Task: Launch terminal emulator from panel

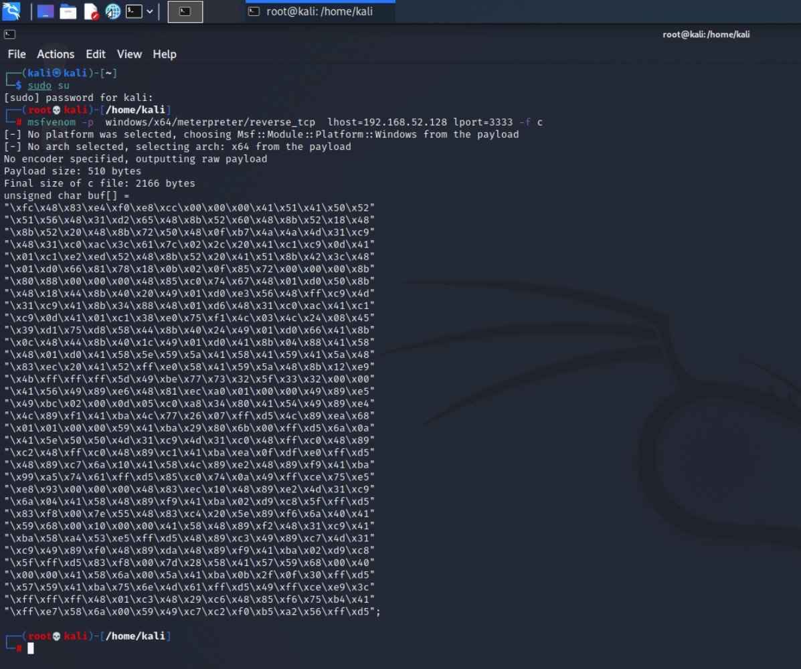Action: click(134, 11)
